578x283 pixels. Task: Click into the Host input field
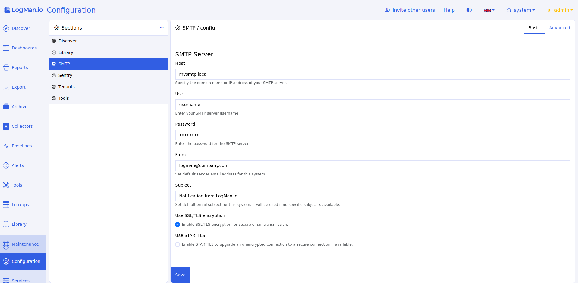pos(372,74)
